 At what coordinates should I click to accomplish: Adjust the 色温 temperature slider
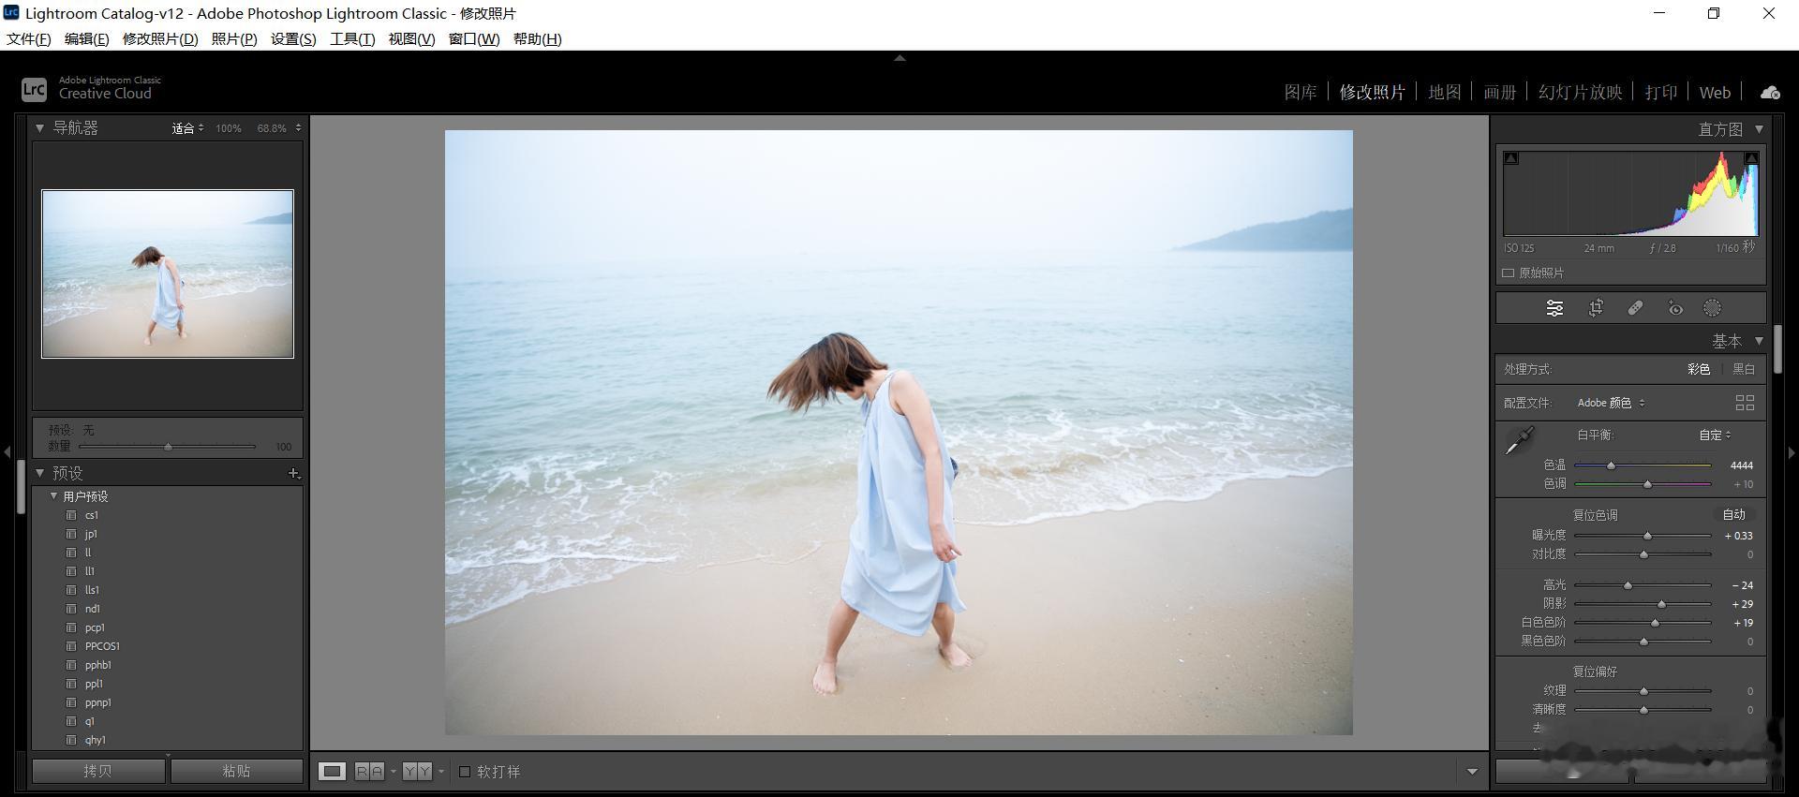pyautogui.click(x=1611, y=465)
